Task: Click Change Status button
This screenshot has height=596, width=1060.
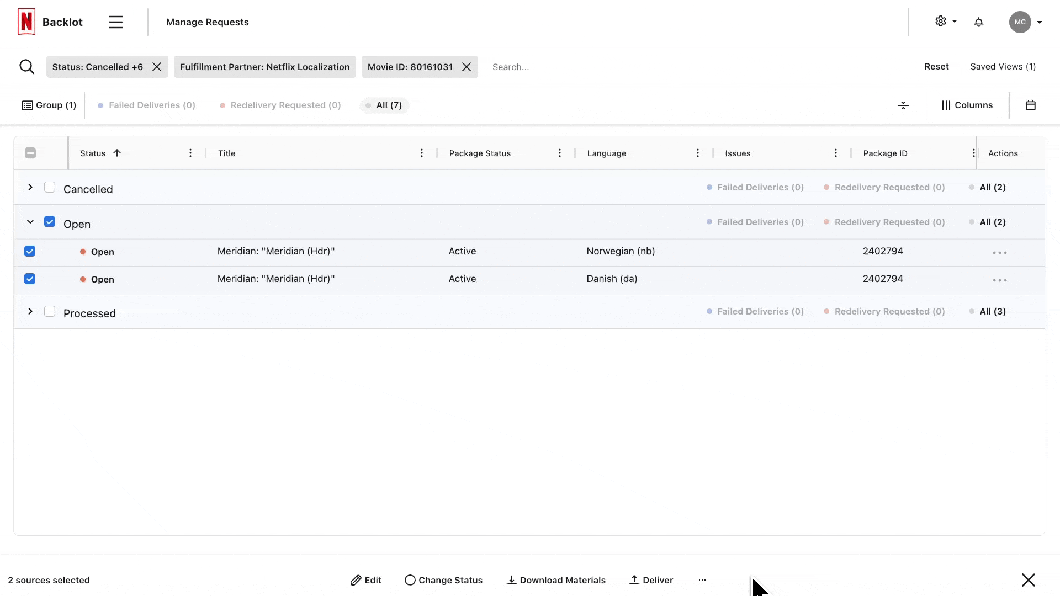Action: (444, 580)
